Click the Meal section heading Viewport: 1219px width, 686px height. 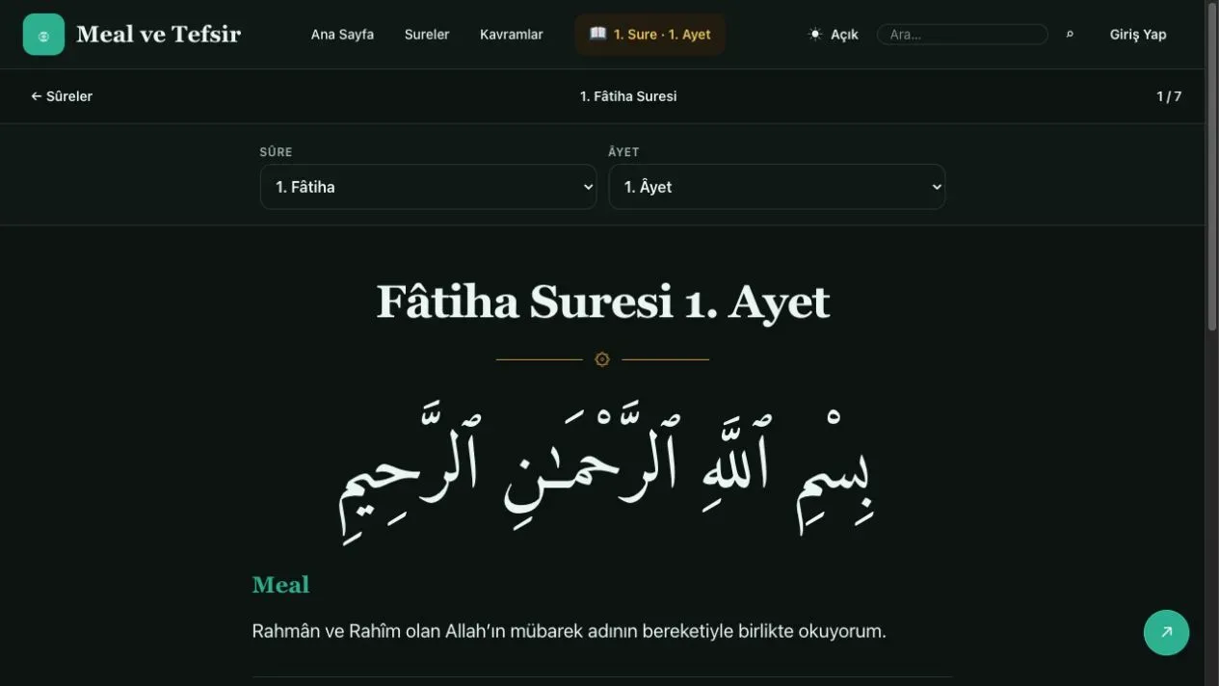tap(280, 585)
